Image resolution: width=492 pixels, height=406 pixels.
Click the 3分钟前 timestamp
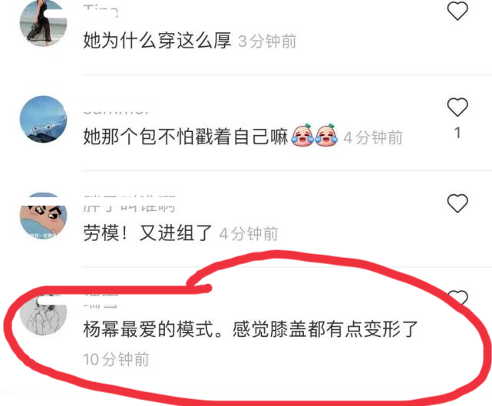pyautogui.click(x=267, y=41)
